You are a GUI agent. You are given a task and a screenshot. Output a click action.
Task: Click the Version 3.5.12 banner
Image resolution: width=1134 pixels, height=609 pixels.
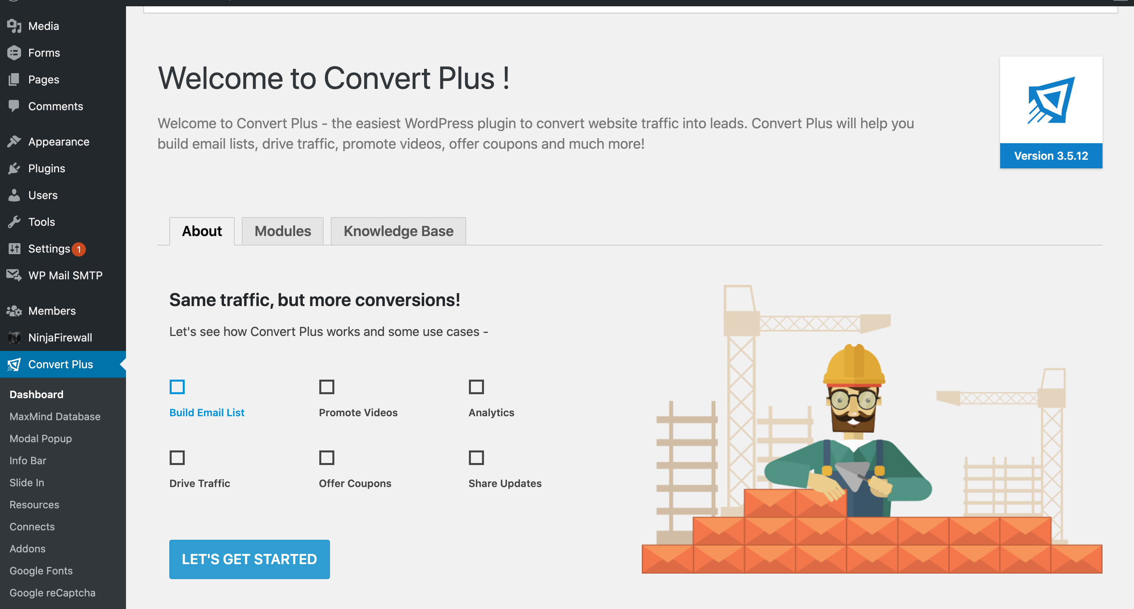coord(1051,156)
